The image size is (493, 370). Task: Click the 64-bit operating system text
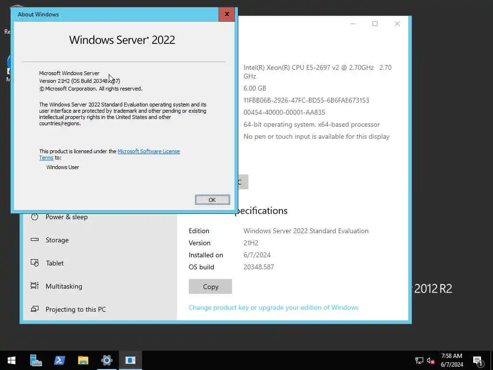tap(311, 125)
